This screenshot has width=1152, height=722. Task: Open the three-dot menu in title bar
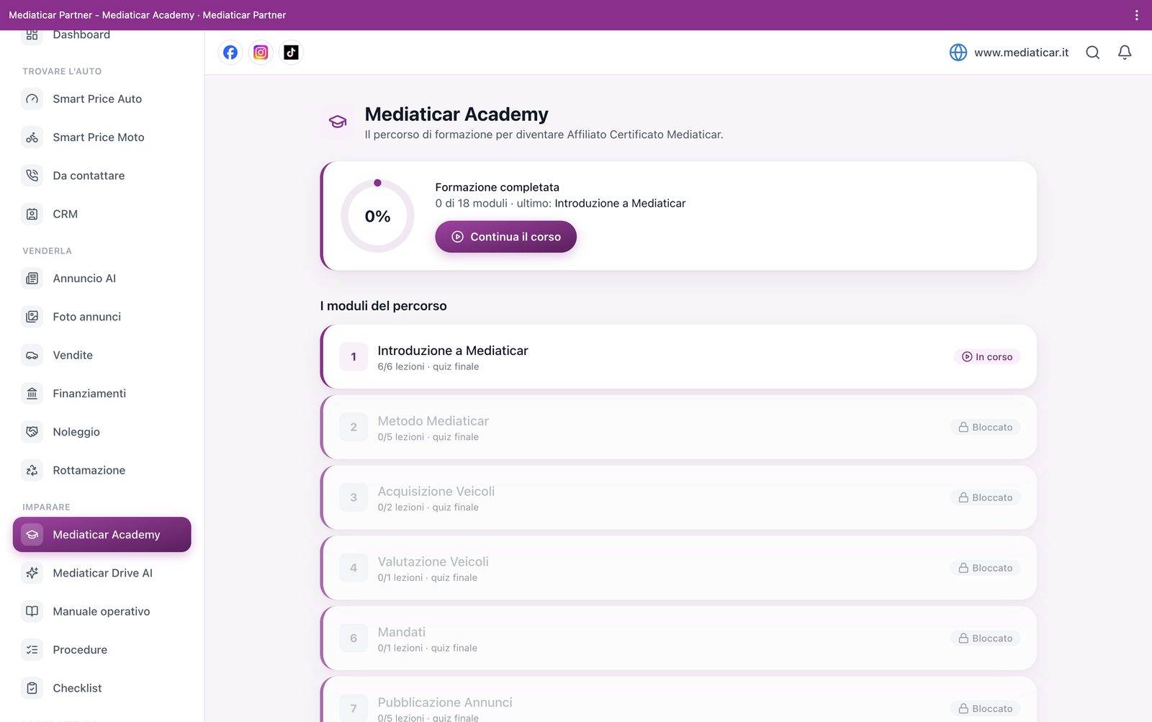coord(1137,15)
